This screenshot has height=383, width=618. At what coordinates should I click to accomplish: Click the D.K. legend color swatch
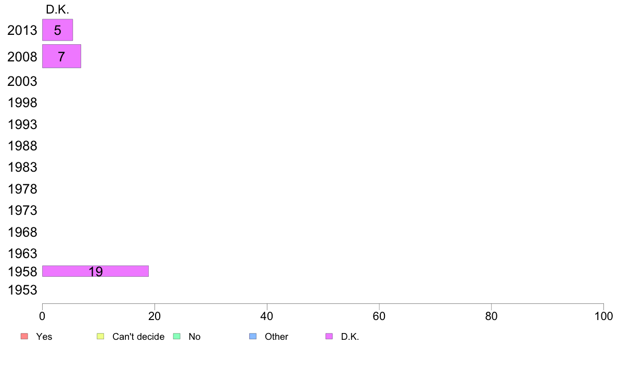click(x=329, y=336)
